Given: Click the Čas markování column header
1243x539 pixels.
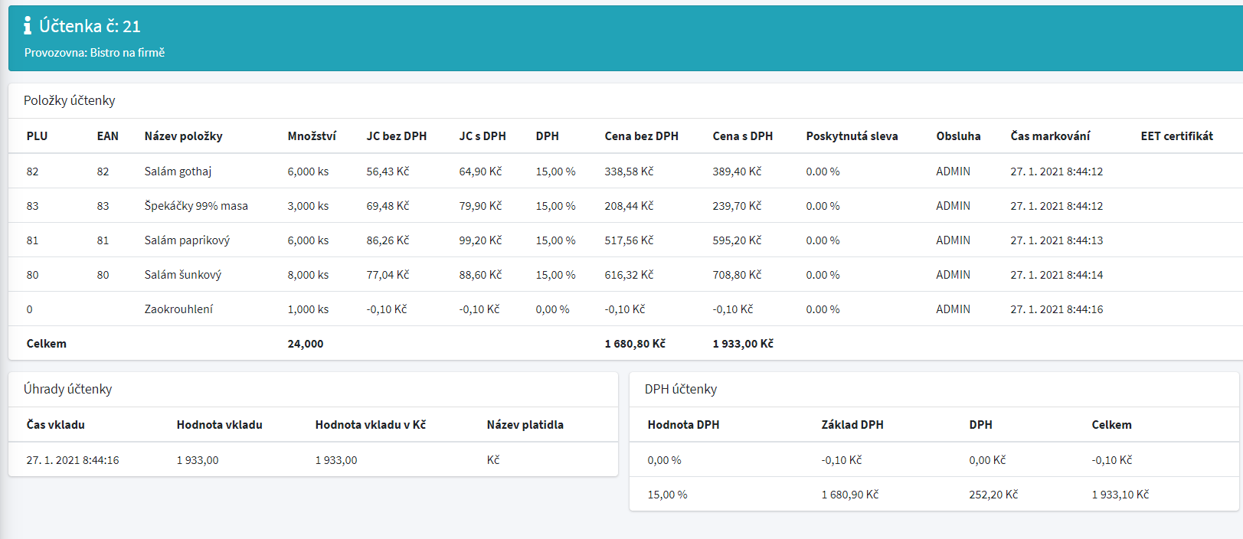Looking at the screenshot, I should pos(1050,136).
